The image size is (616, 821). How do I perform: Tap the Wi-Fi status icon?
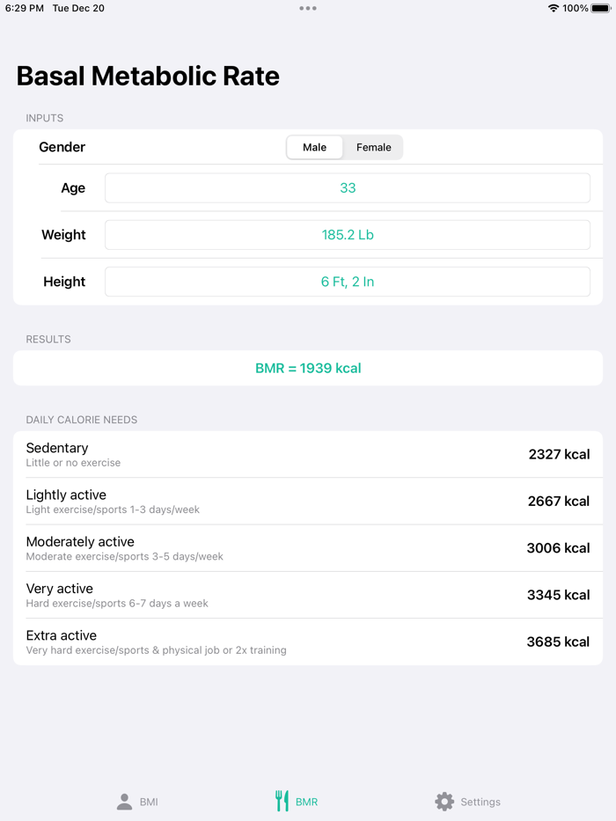click(552, 8)
